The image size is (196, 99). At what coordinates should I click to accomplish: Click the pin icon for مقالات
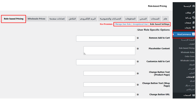click(x=194, y=13)
